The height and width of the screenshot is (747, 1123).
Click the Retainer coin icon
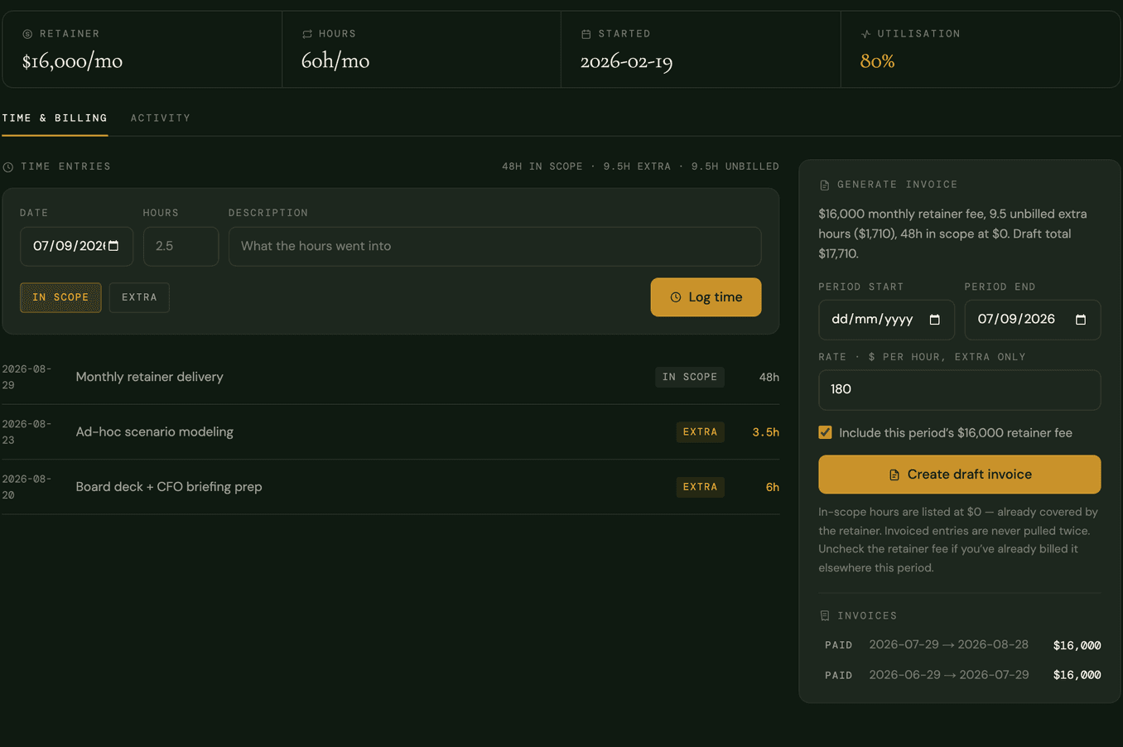[27, 34]
